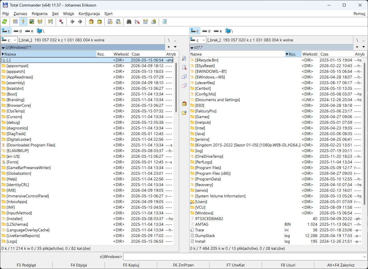Click the F3 Podgląd button
Viewport: 368px width, 269px height.
pyautogui.click(x=26, y=265)
